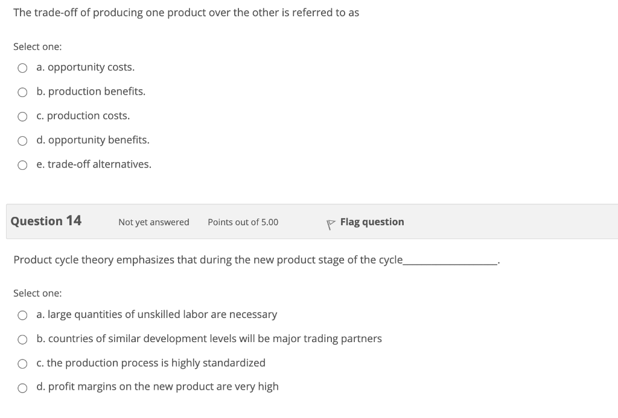Choose answer about unskilled labor quantities
618x418 pixels.
(22, 315)
